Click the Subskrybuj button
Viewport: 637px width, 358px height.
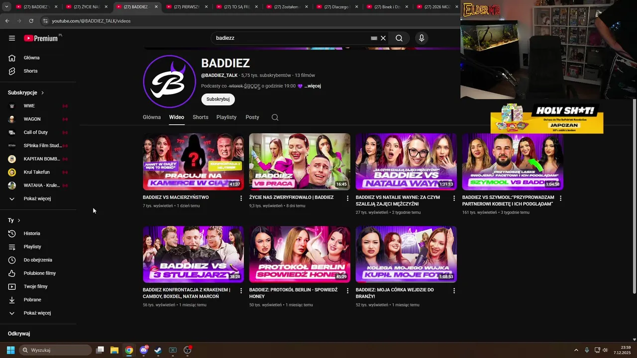coord(218,99)
